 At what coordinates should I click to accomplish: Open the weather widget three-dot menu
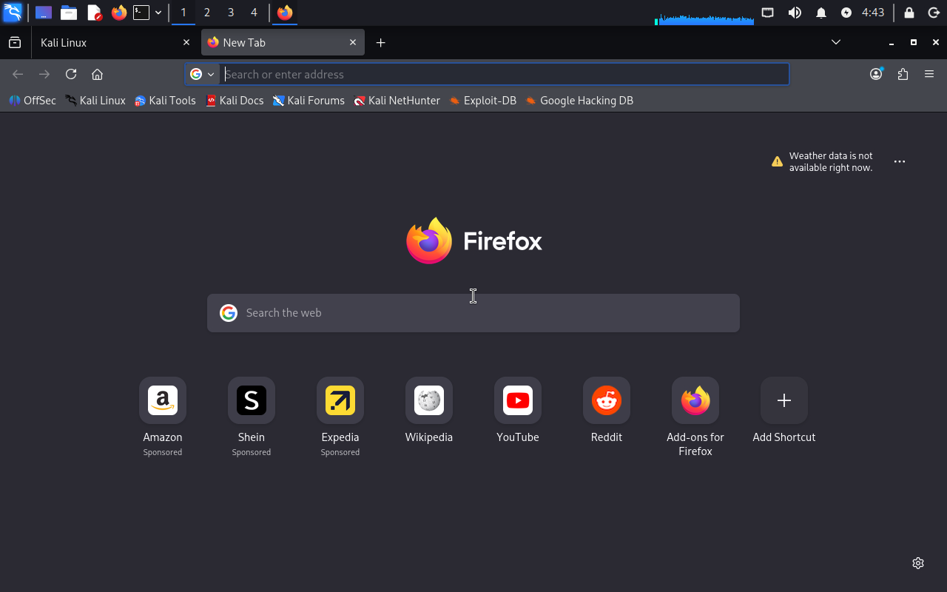coord(900,161)
